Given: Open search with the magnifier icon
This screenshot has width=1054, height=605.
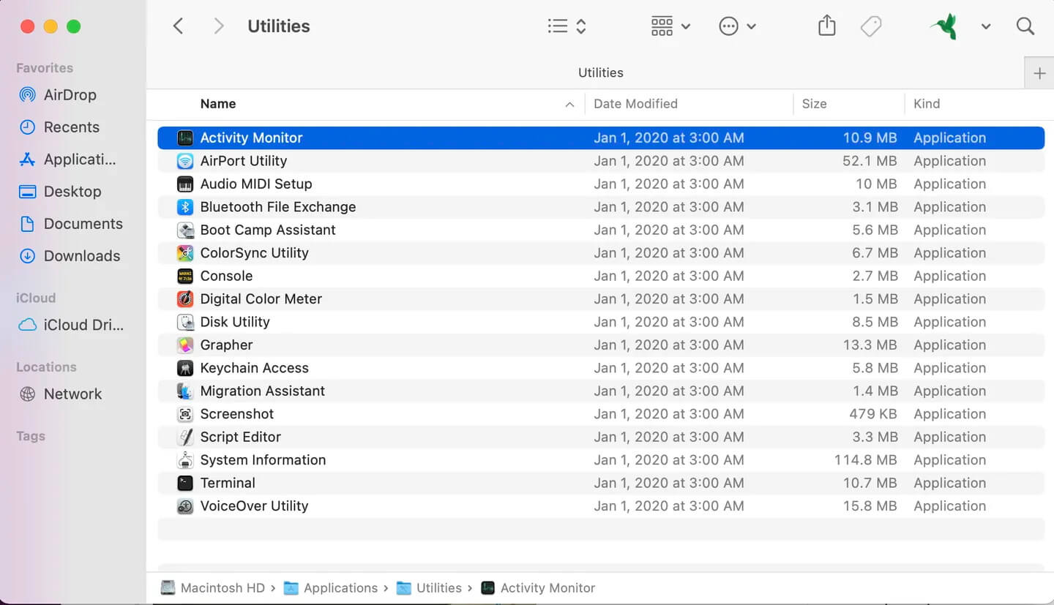Looking at the screenshot, I should pyautogui.click(x=1025, y=26).
